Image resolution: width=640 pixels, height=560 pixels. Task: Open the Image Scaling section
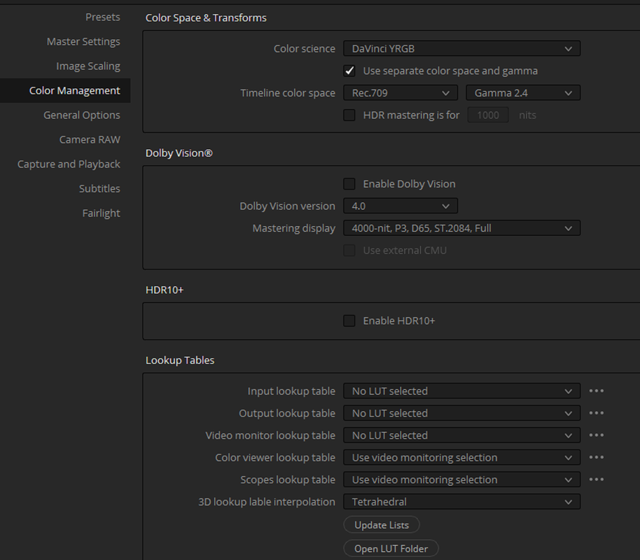pyautogui.click(x=88, y=66)
